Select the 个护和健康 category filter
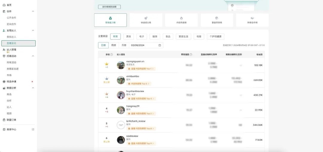 215,37
